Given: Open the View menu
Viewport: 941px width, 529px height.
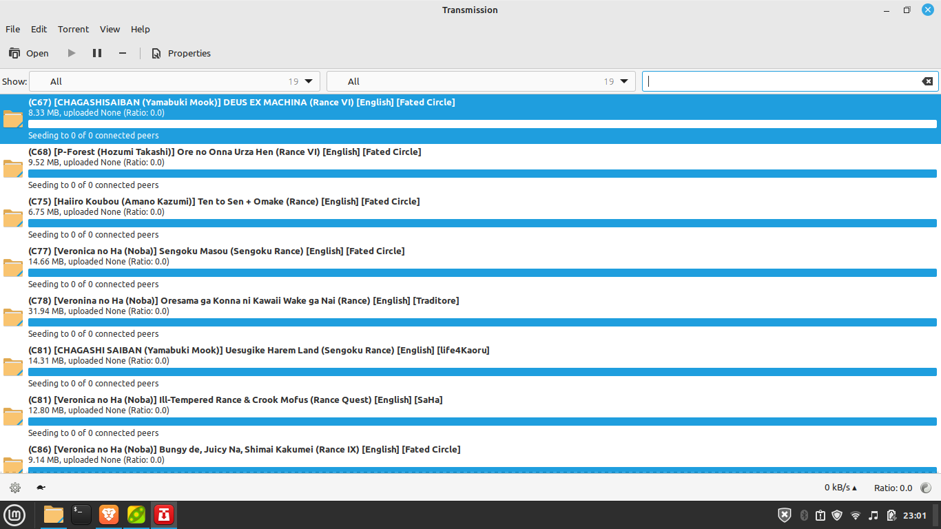Looking at the screenshot, I should coord(110,29).
